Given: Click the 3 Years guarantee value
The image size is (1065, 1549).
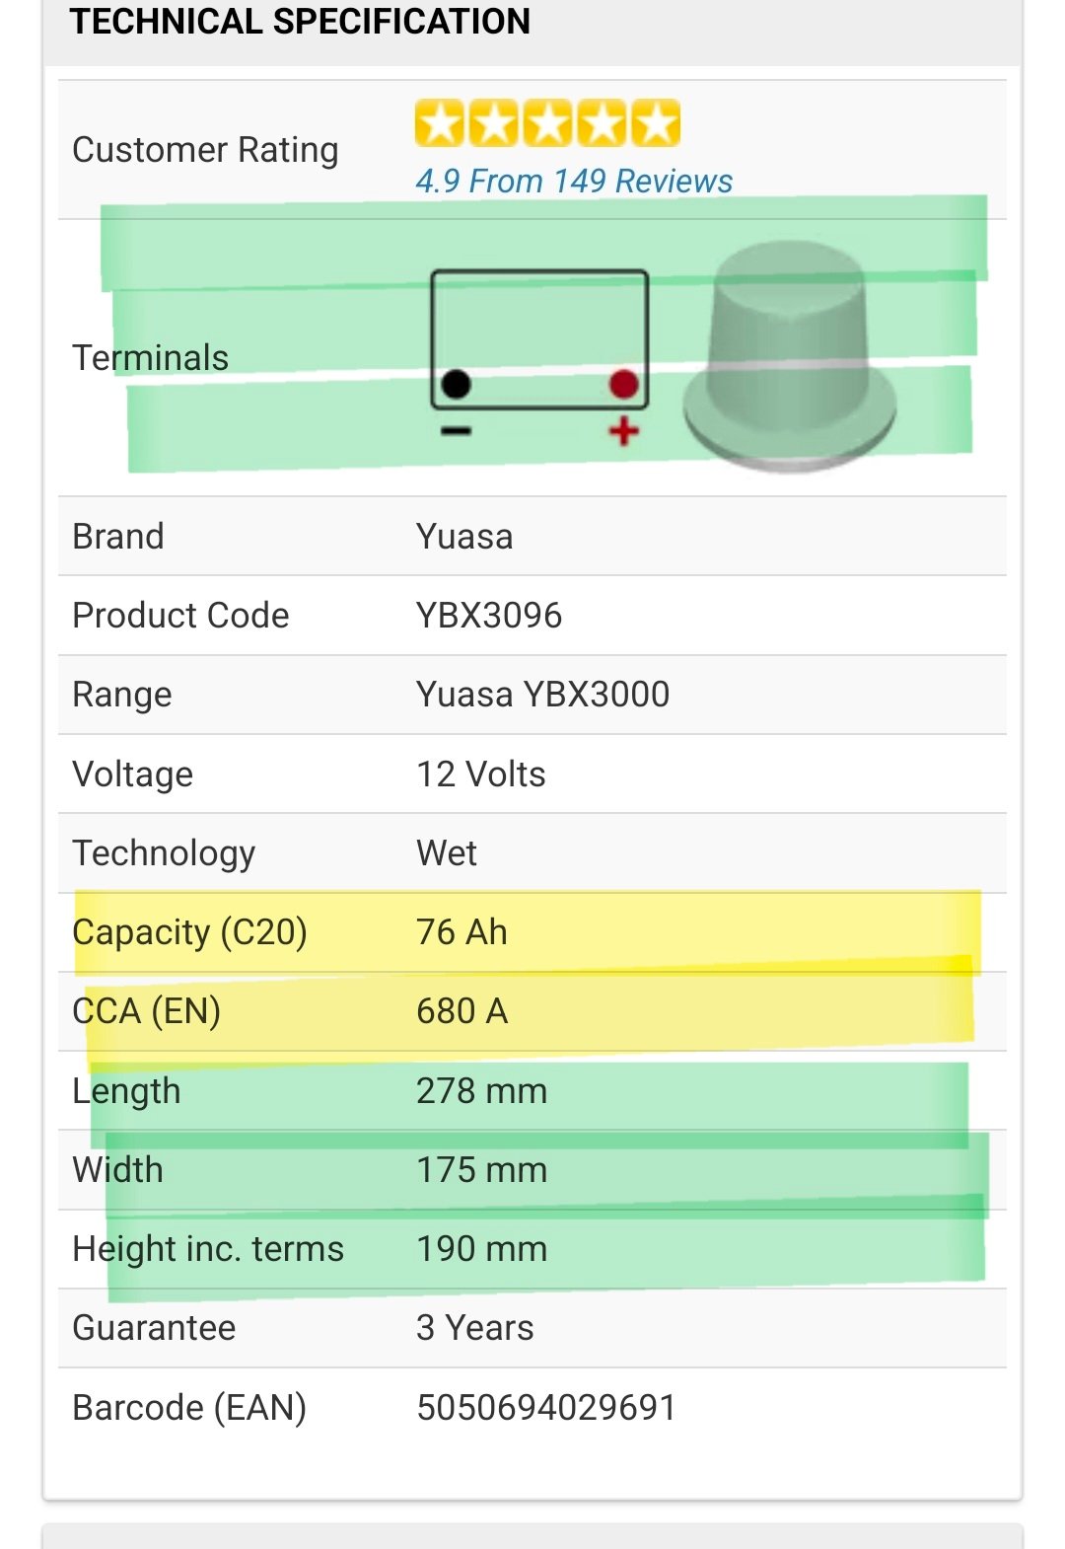Looking at the screenshot, I should tap(474, 1328).
